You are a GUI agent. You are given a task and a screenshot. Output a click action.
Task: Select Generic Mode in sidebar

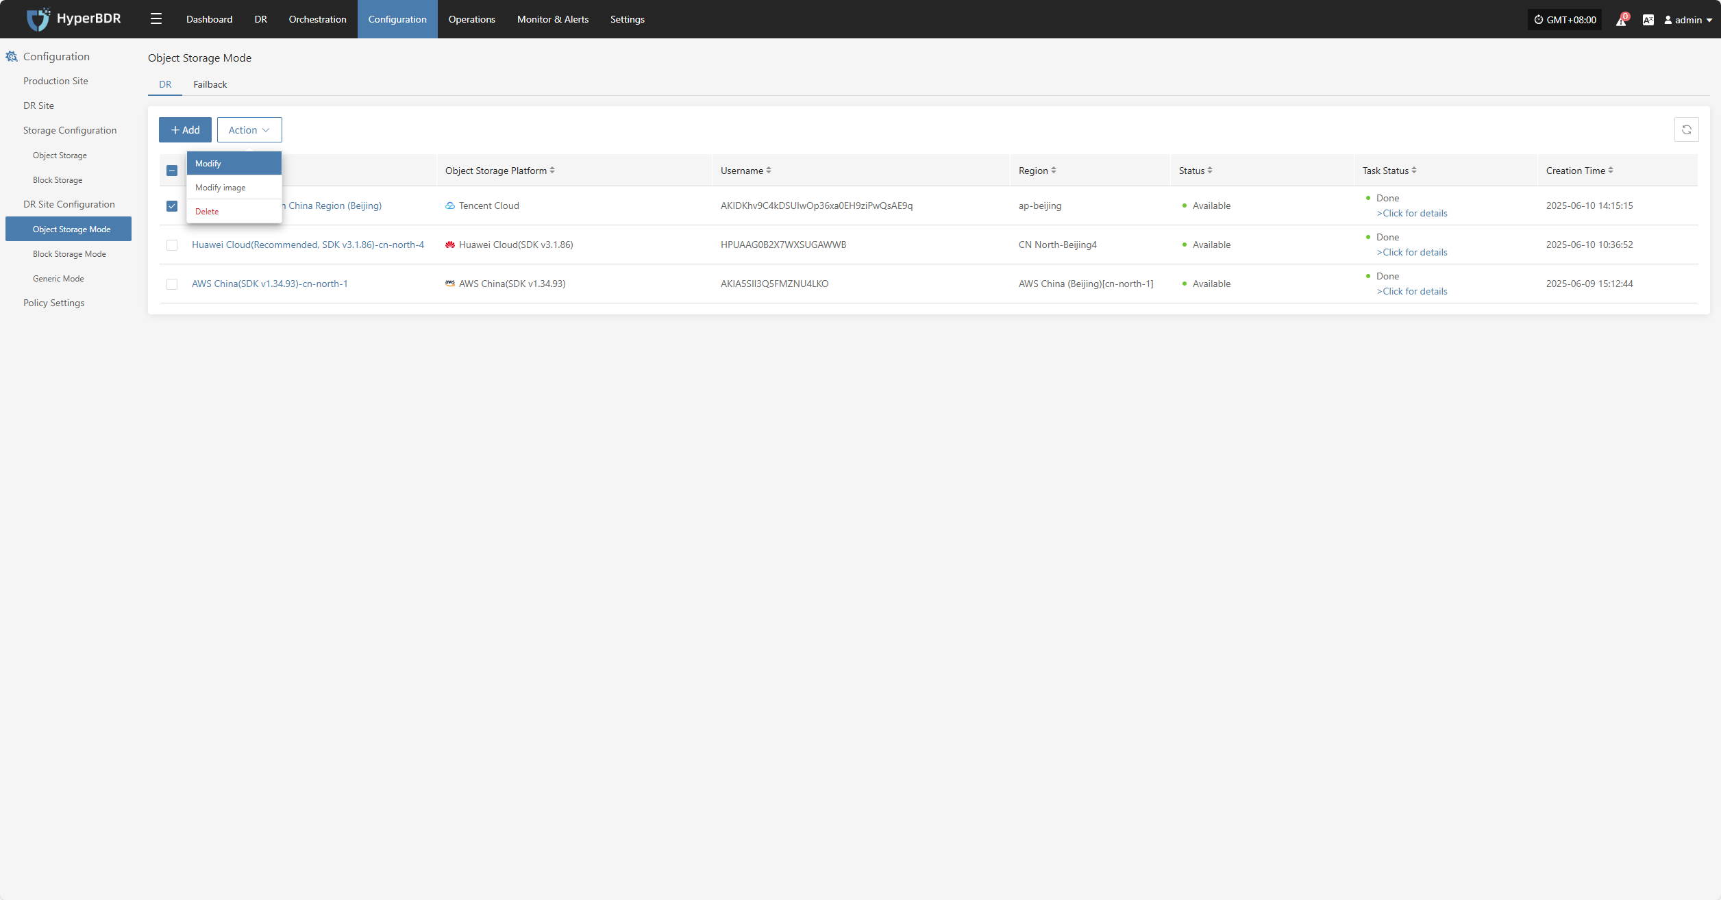(x=58, y=279)
